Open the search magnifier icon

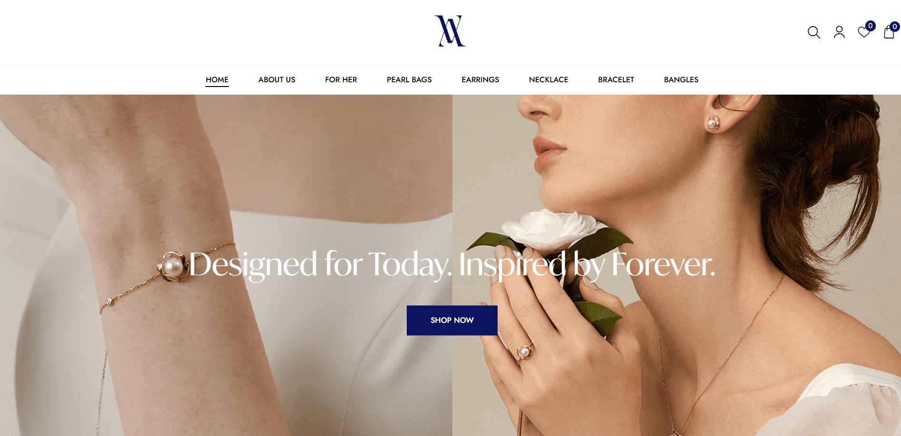point(814,32)
